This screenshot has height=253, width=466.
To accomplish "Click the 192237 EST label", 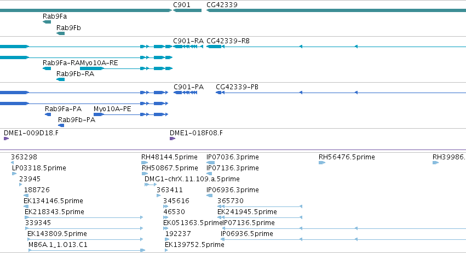I will tap(178, 234).
